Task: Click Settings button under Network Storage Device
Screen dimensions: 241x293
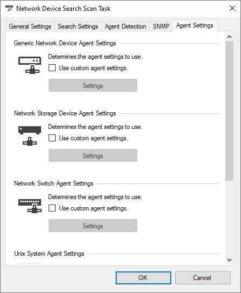Action: pyautogui.click(x=93, y=155)
